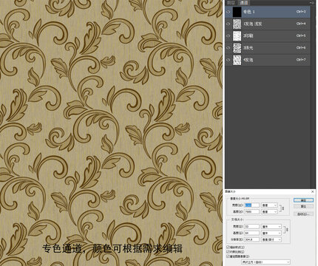Switch to the Layers tab
318x266 pixels.
pos(231,3)
